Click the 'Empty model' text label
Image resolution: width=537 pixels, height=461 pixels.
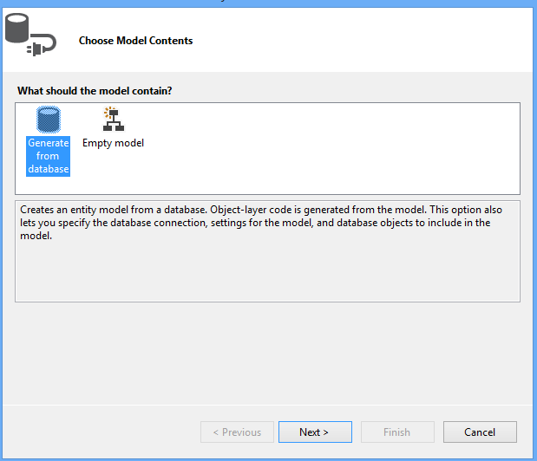click(113, 143)
